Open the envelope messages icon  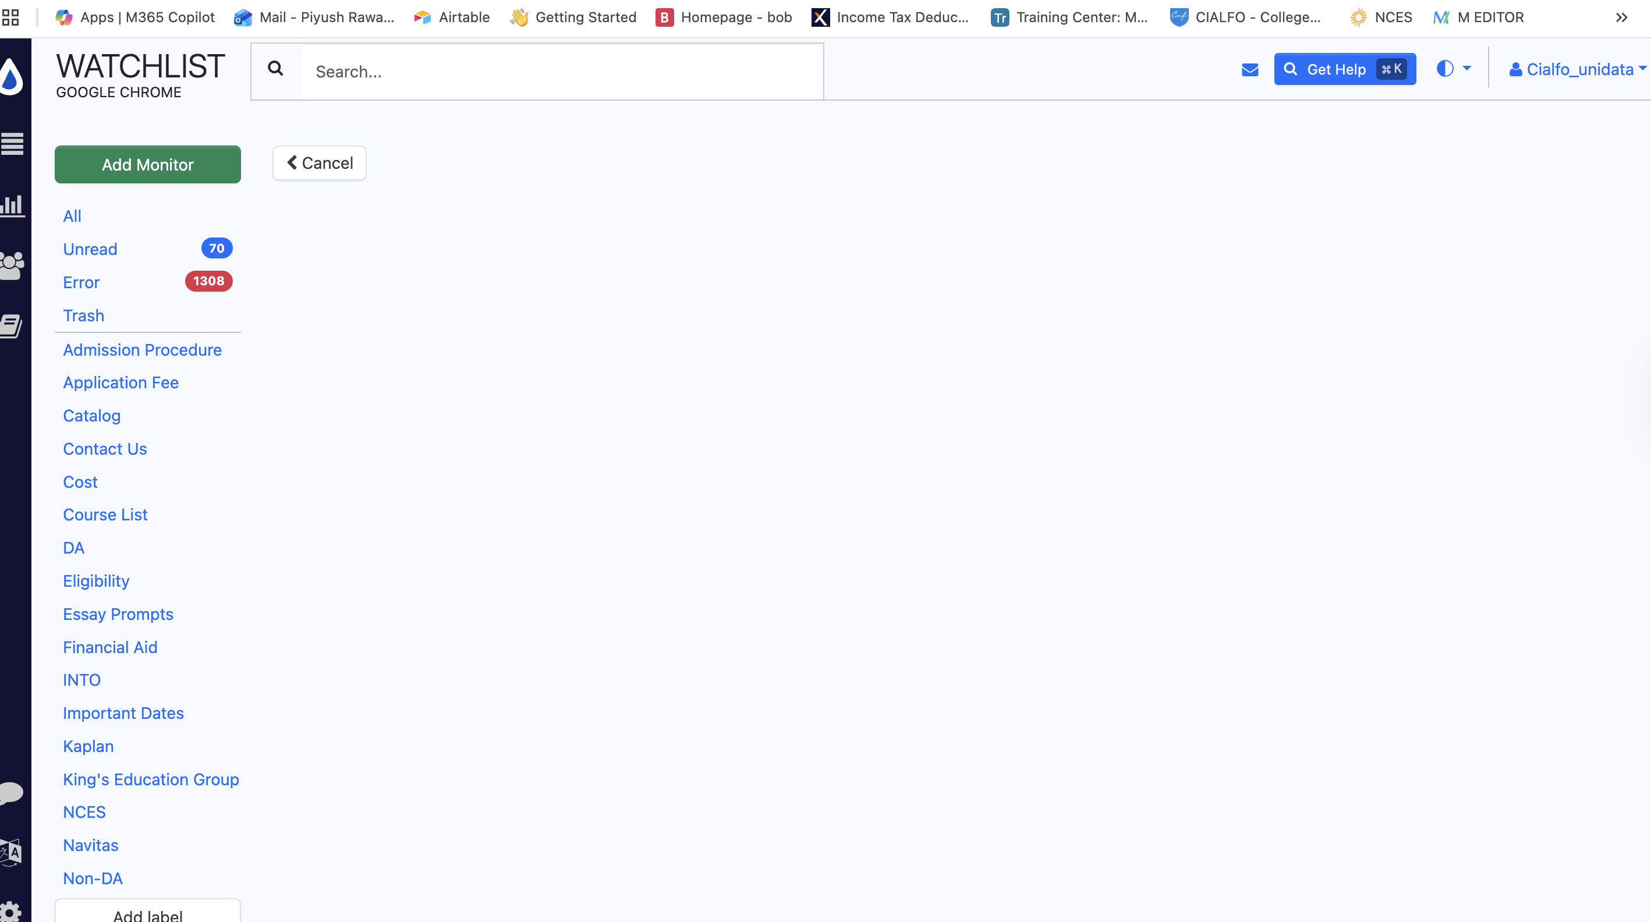[x=1250, y=69]
